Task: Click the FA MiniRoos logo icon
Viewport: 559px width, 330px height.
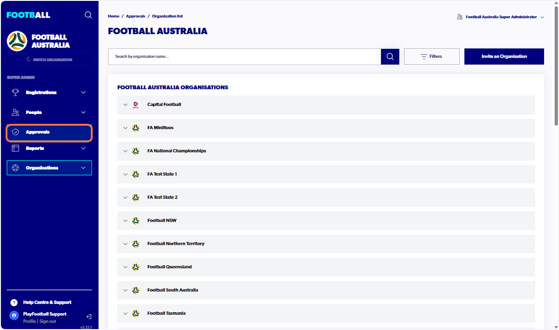Action: click(x=136, y=128)
